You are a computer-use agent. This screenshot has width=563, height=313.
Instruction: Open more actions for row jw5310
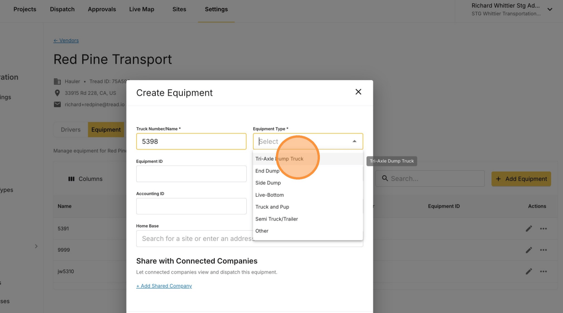point(543,271)
